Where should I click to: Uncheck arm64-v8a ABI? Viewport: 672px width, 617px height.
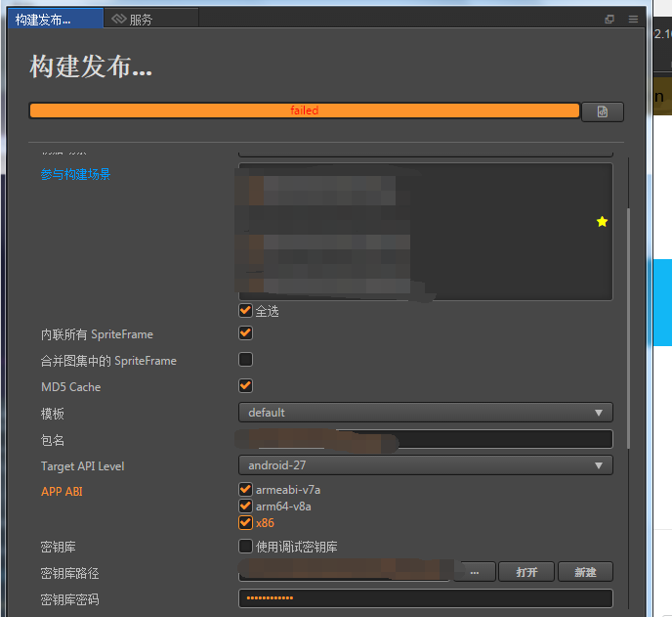coord(245,506)
